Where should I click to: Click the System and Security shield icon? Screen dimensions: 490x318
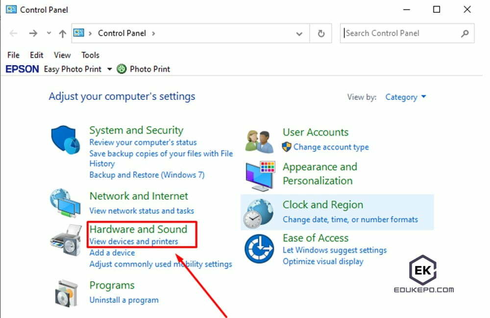pos(65,139)
